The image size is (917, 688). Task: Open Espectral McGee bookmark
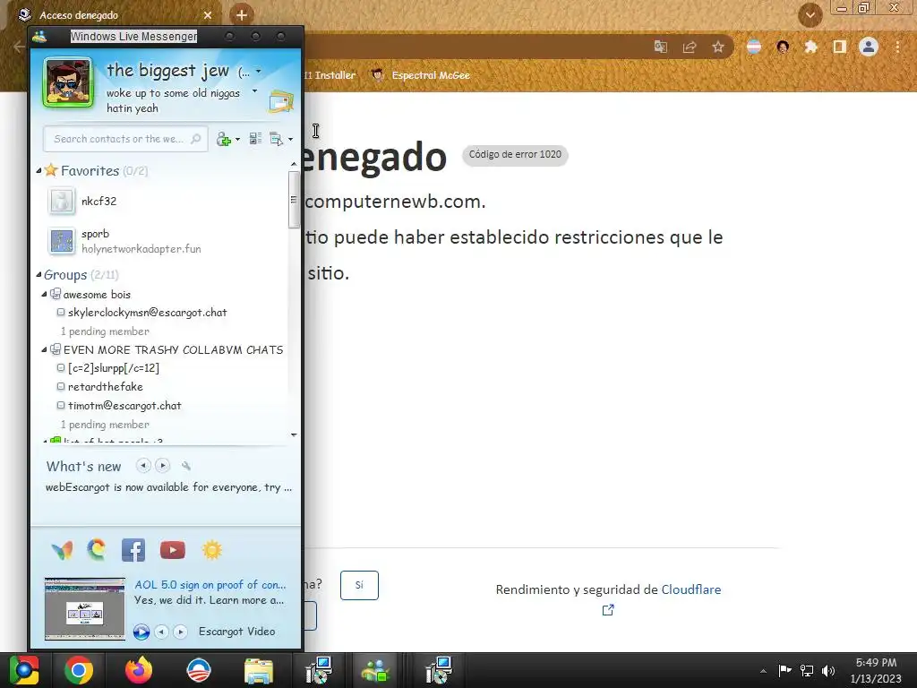coord(421,75)
